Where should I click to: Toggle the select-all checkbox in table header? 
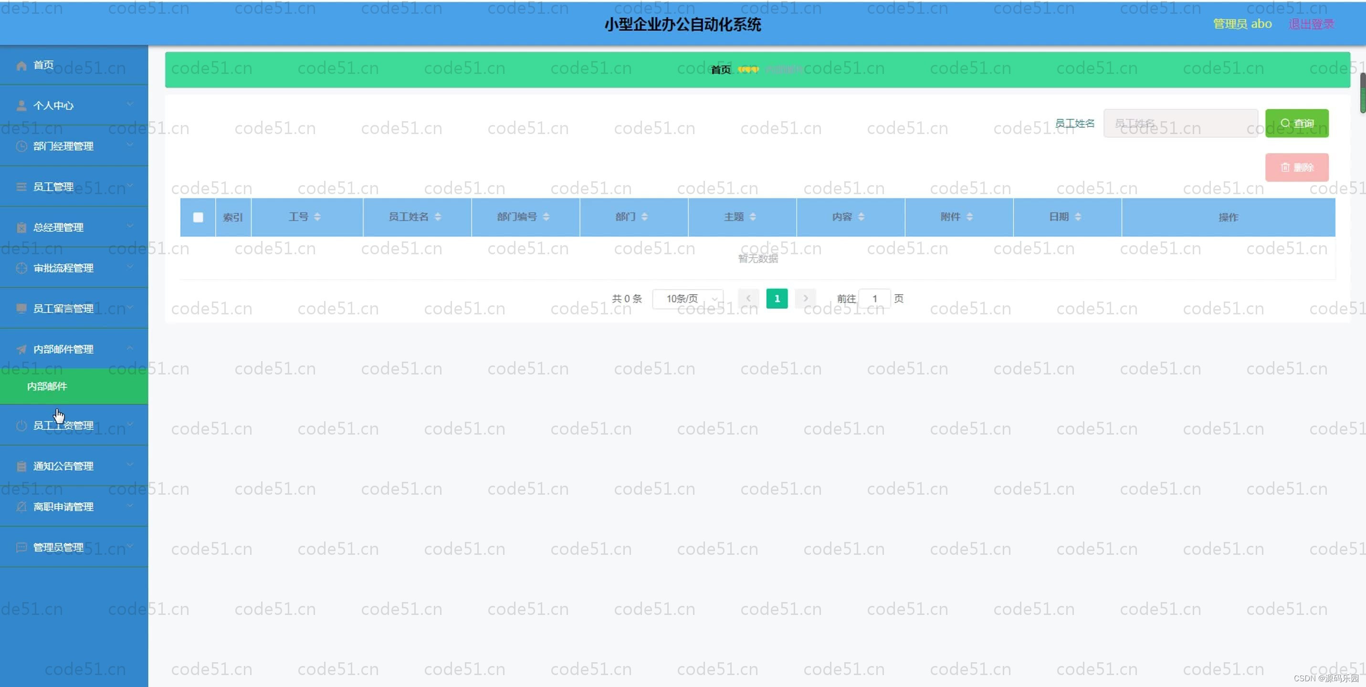[198, 218]
